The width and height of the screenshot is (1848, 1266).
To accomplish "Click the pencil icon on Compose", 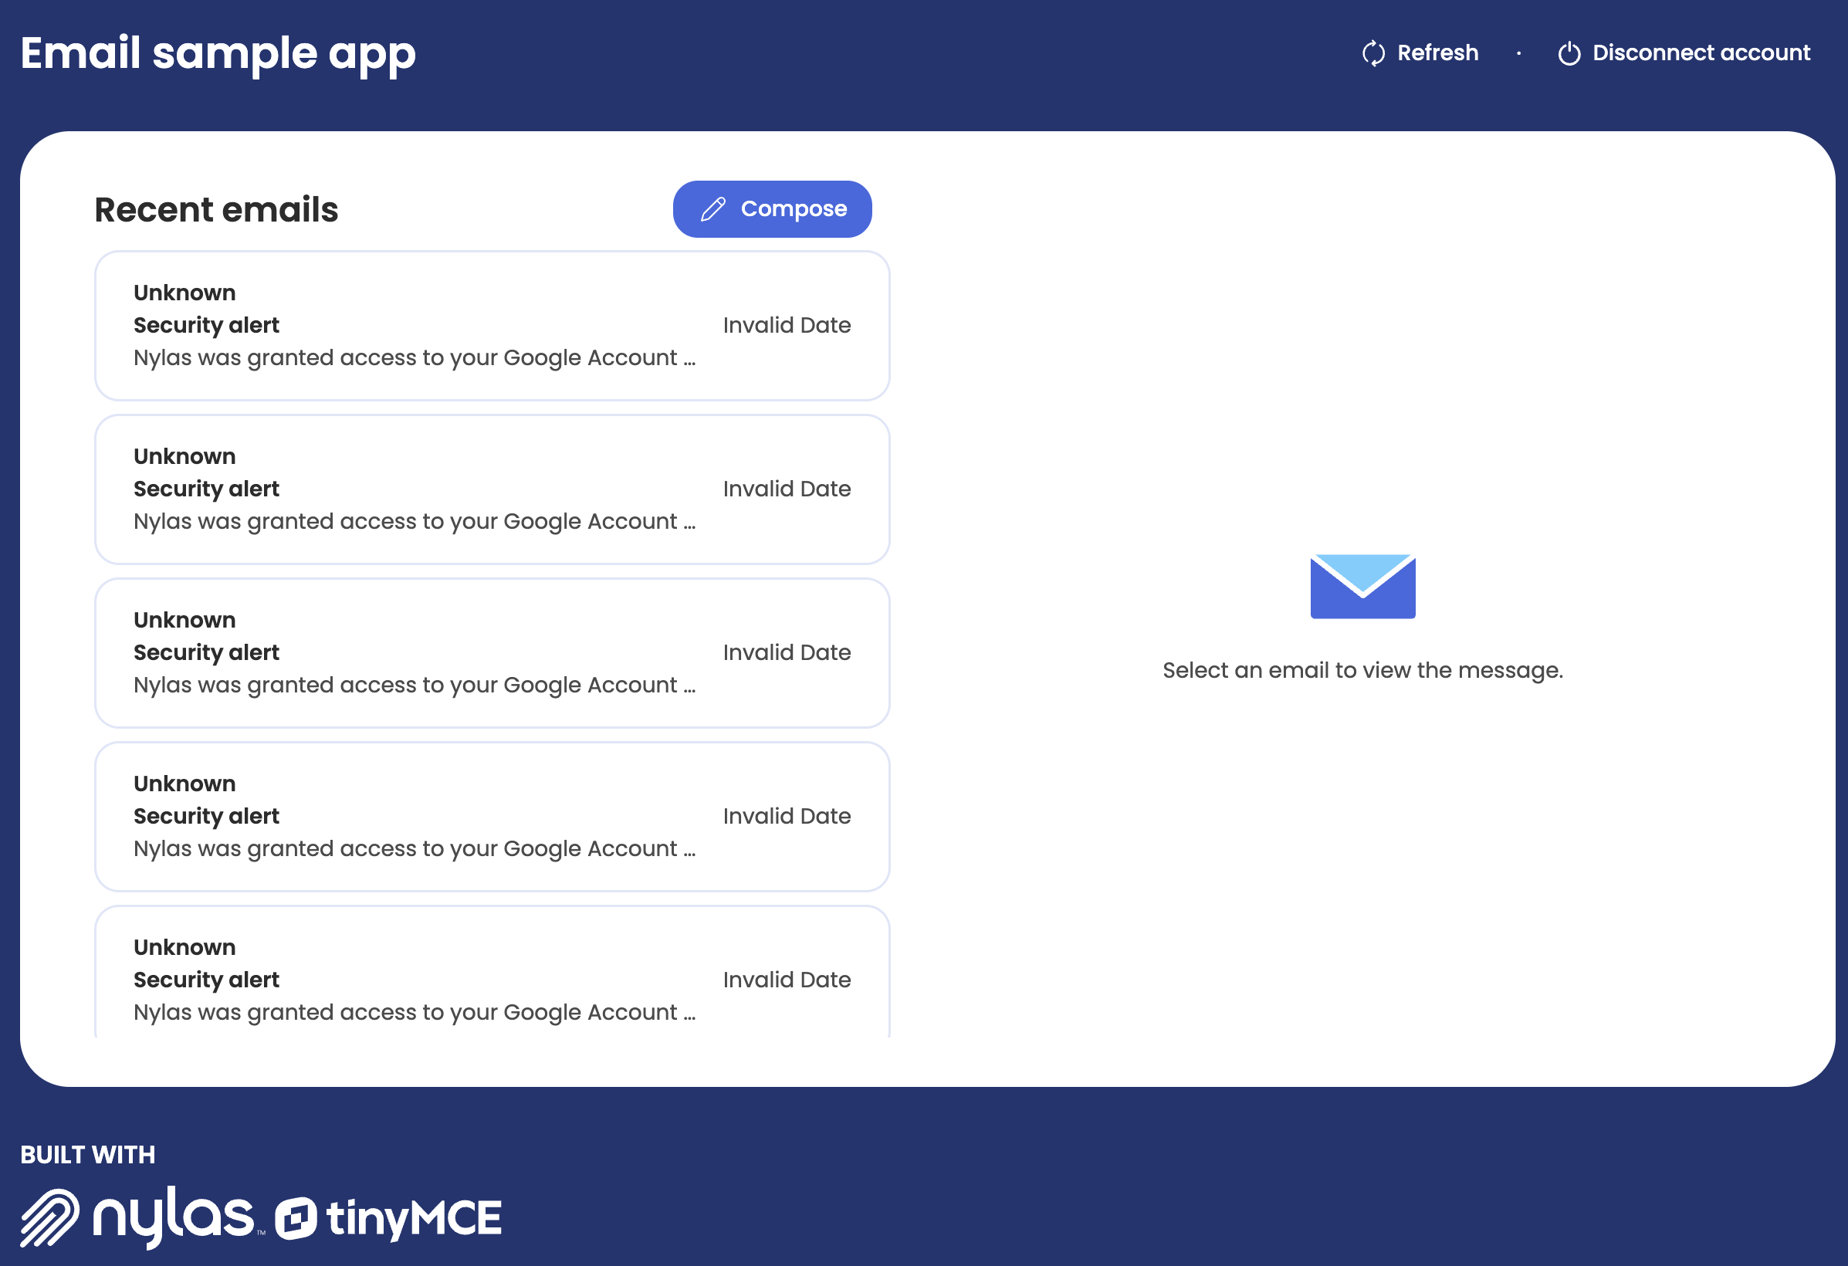I will [713, 209].
